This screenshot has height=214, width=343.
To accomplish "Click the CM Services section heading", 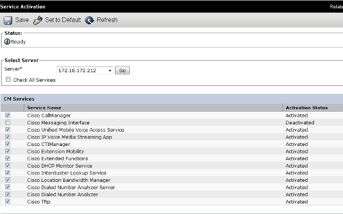I will coord(19,99).
